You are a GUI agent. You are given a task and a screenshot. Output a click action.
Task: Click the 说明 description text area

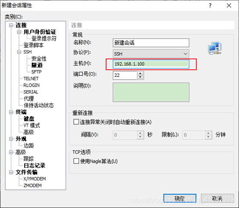point(151,92)
